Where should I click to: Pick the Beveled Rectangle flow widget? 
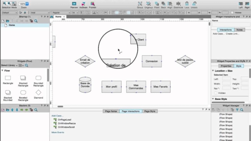[x=23, y=96]
